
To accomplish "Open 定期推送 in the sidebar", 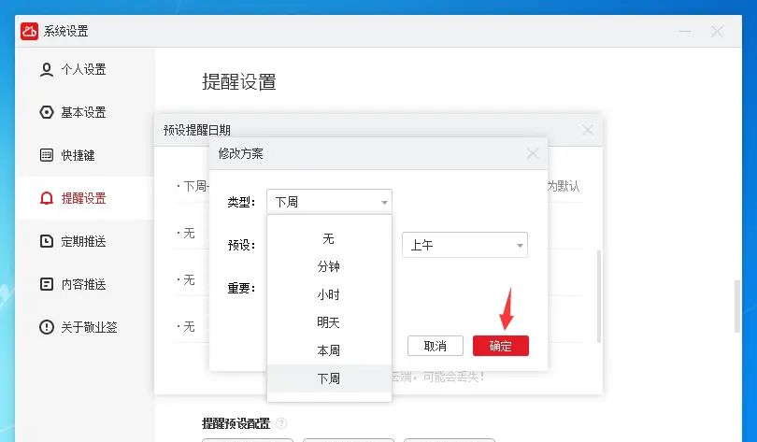I will point(84,241).
